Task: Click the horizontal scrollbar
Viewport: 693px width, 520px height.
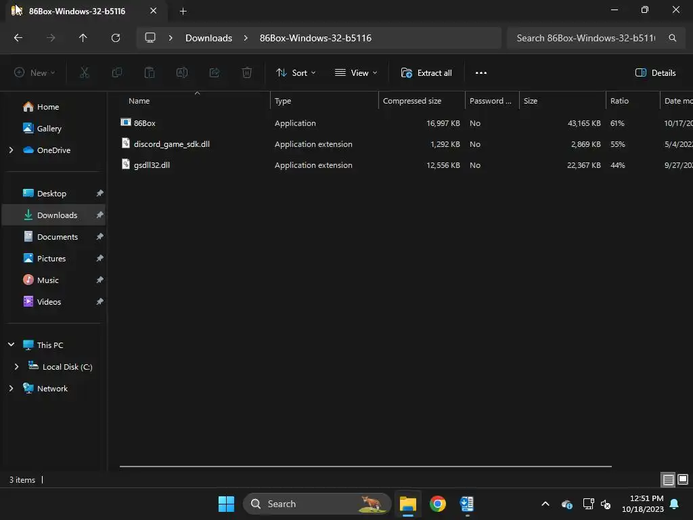Action: pos(365,466)
